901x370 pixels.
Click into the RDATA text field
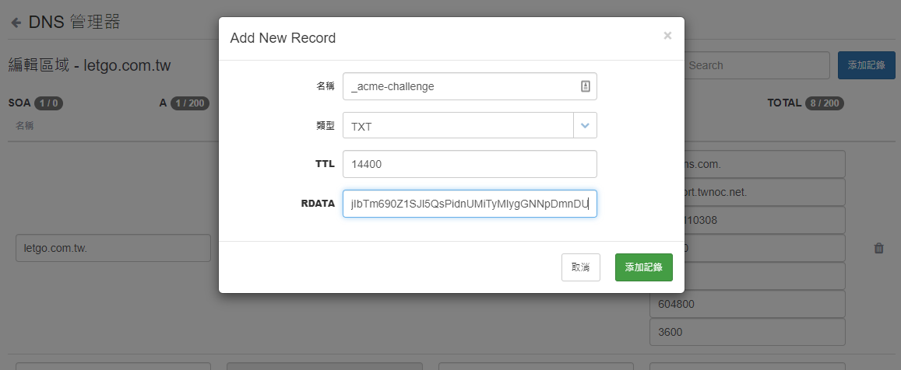click(x=470, y=204)
